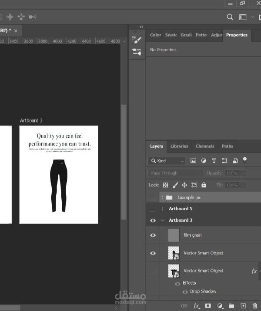Image resolution: width=261 pixels, height=311 pixels.
Task: Hide the Artboard 3 group
Action: [153, 221]
